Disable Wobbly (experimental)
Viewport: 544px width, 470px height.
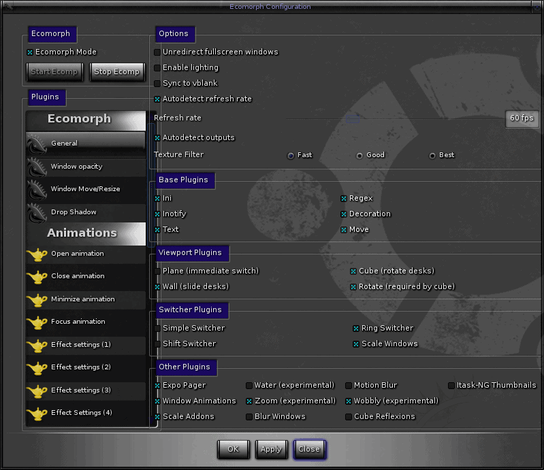click(x=349, y=401)
